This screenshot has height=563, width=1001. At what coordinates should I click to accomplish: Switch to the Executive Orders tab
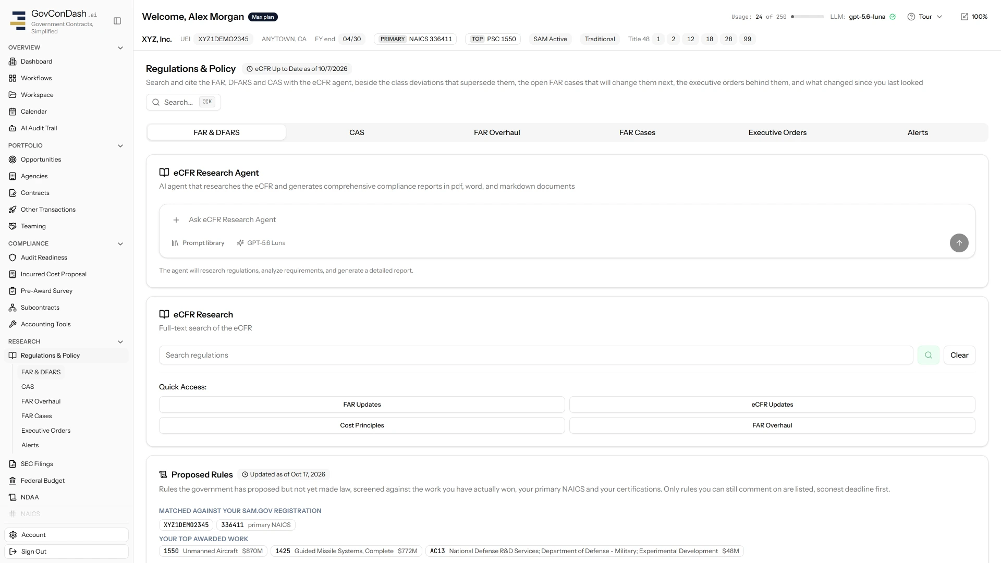pyautogui.click(x=777, y=132)
